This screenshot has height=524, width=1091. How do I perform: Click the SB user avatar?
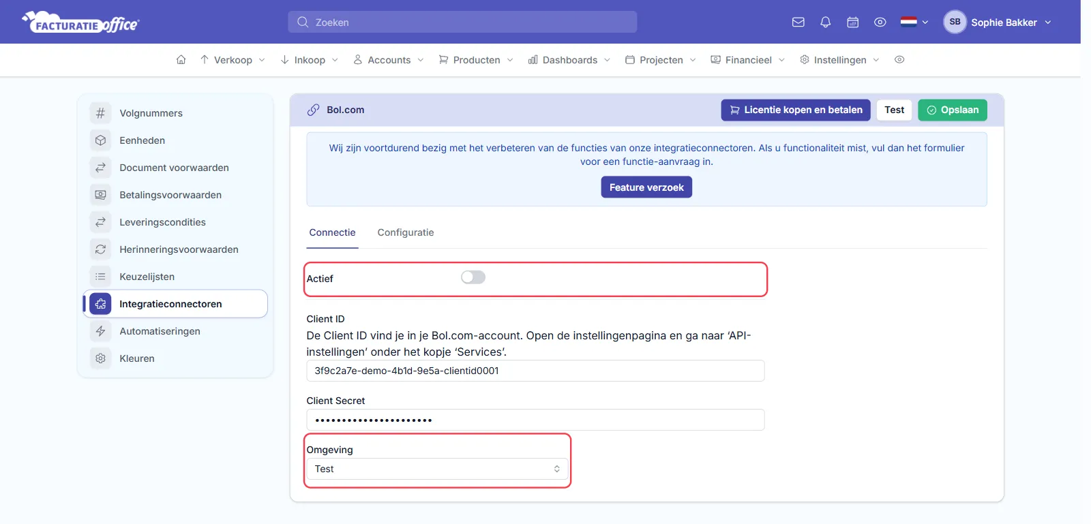(x=955, y=22)
